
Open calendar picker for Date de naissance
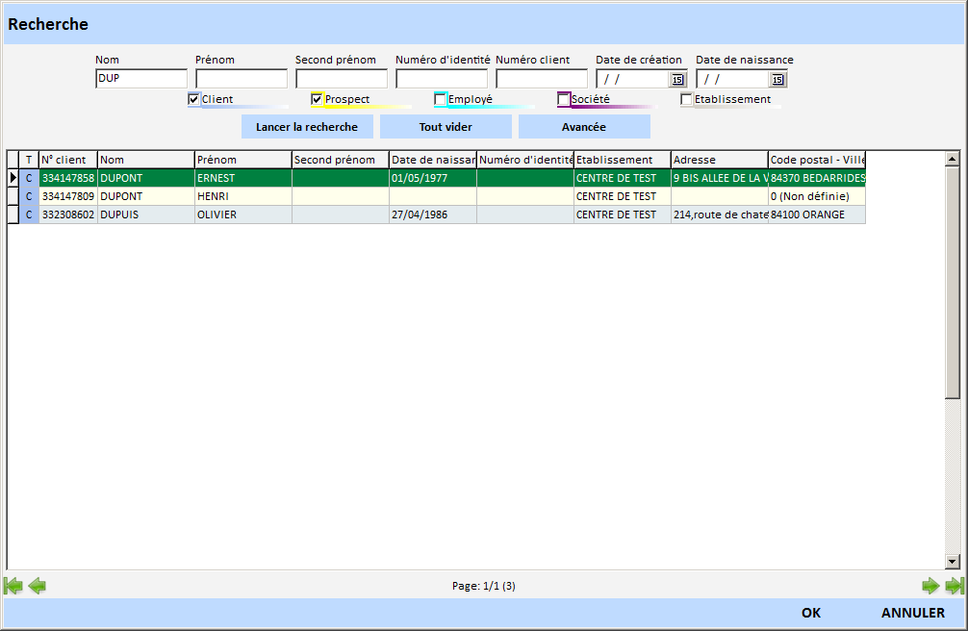[777, 80]
